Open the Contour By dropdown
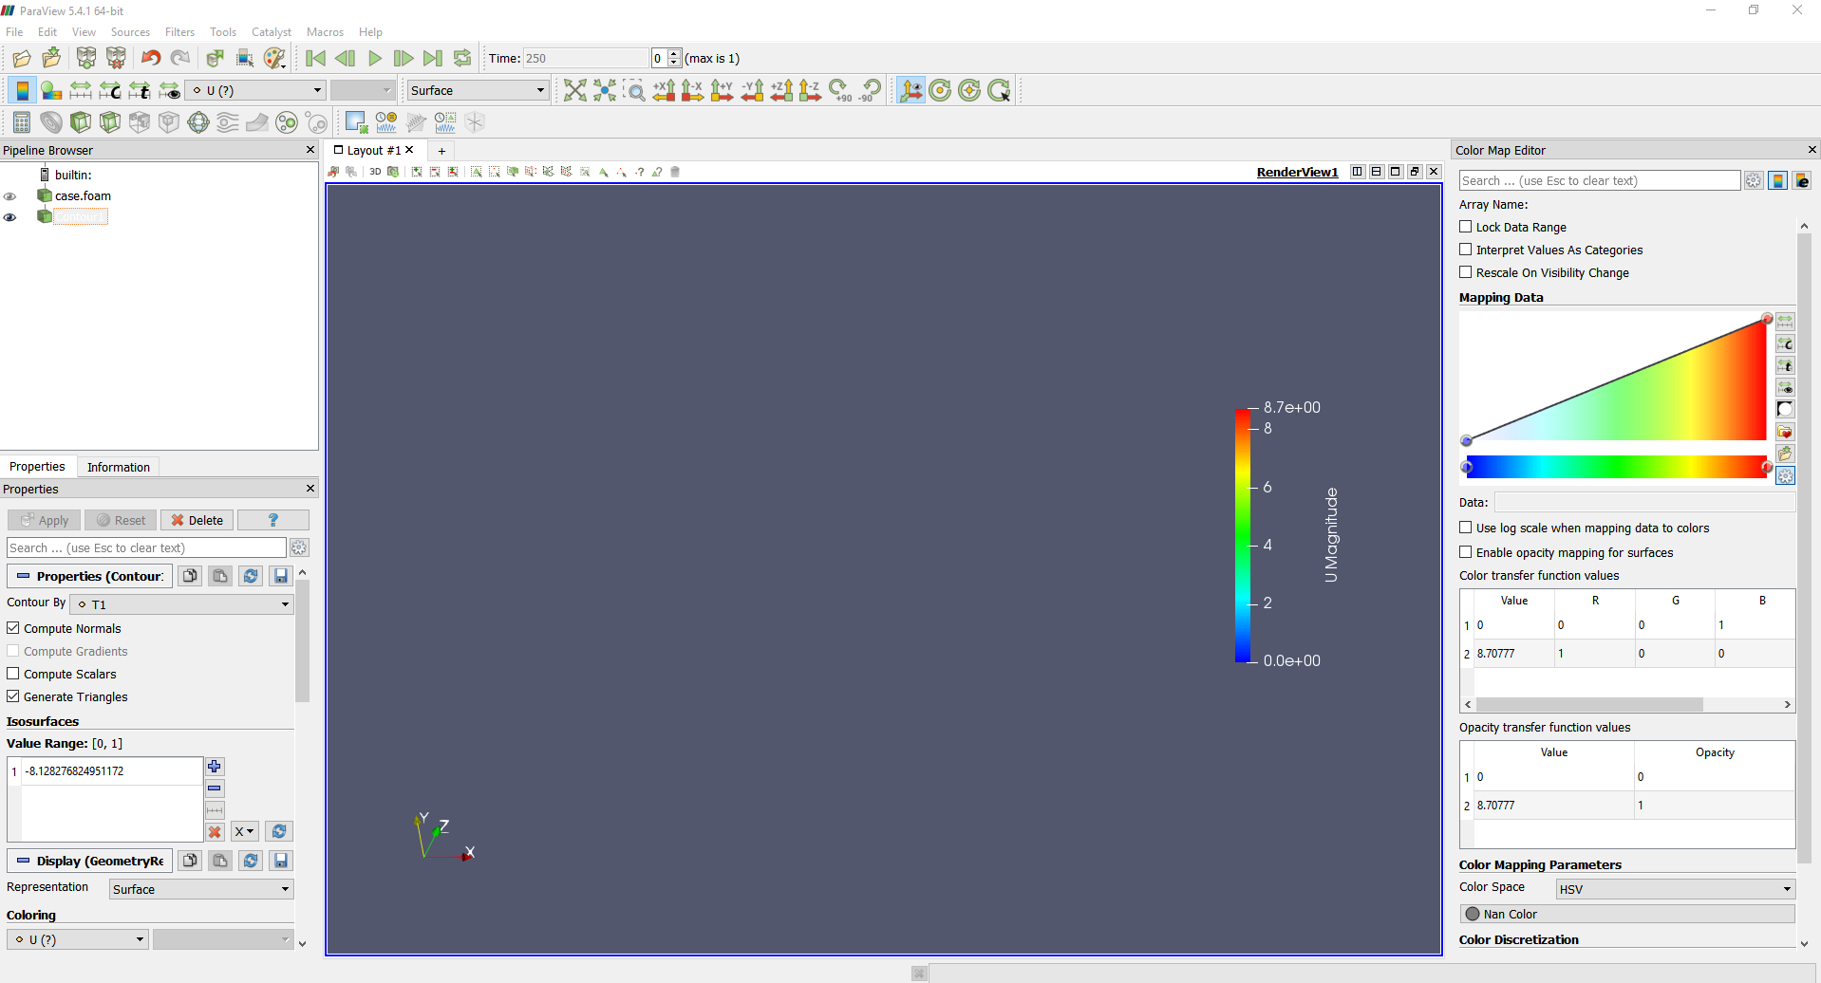The width and height of the screenshot is (1821, 983). point(182,604)
